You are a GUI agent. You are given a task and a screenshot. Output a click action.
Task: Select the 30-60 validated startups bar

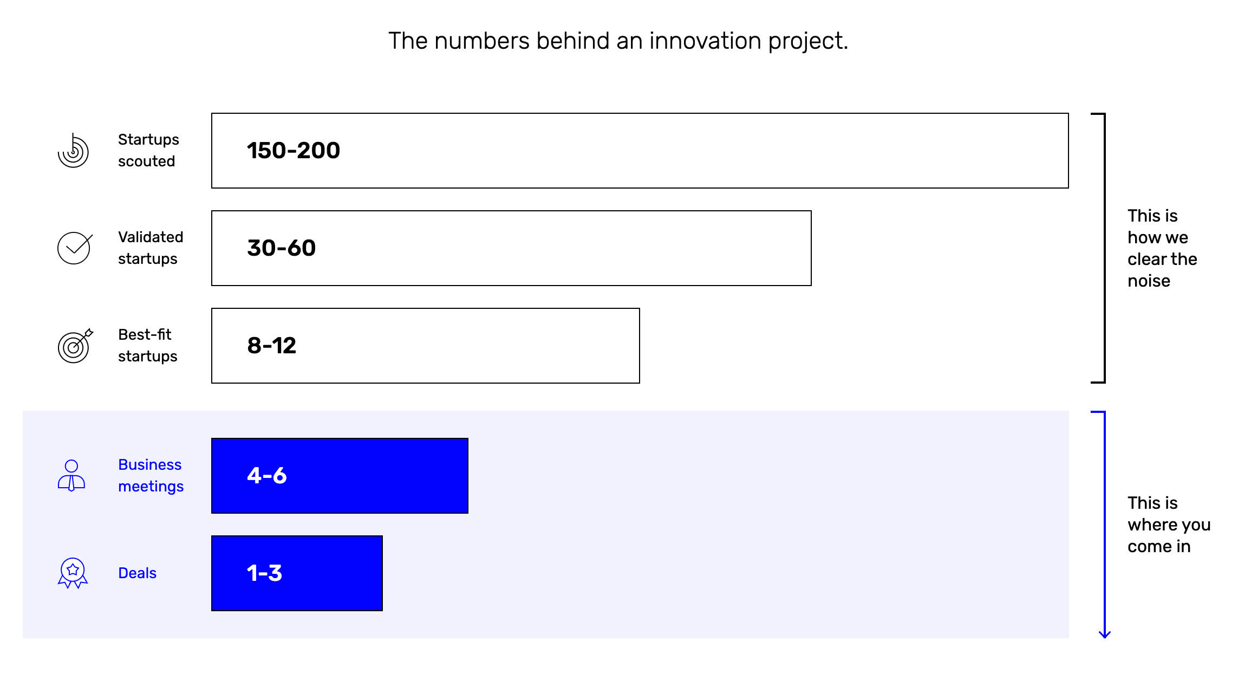click(x=511, y=248)
